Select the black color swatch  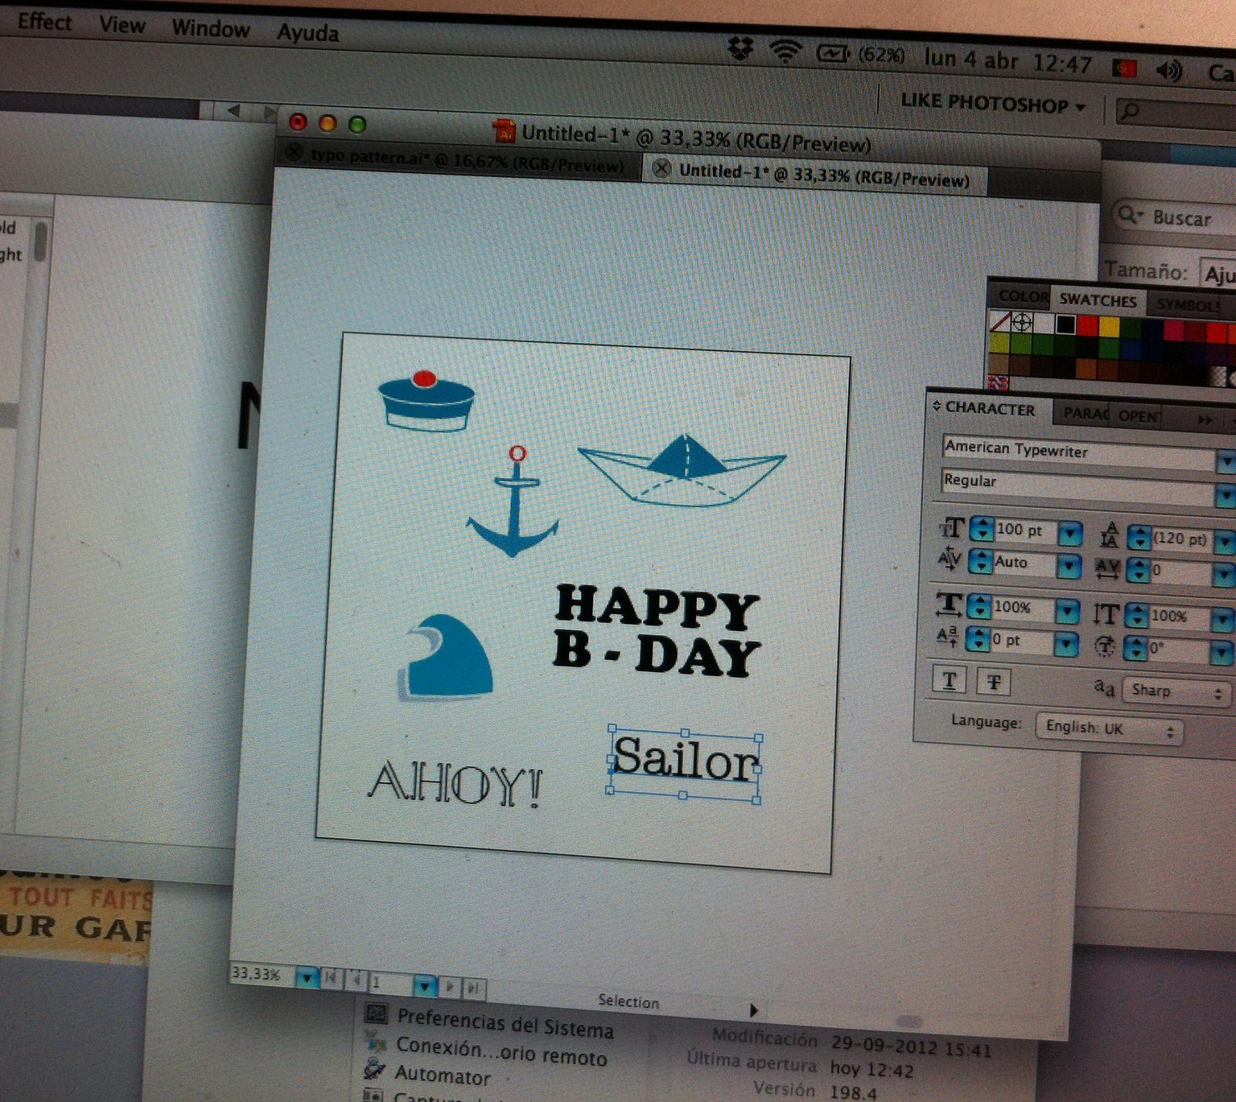(1065, 324)
